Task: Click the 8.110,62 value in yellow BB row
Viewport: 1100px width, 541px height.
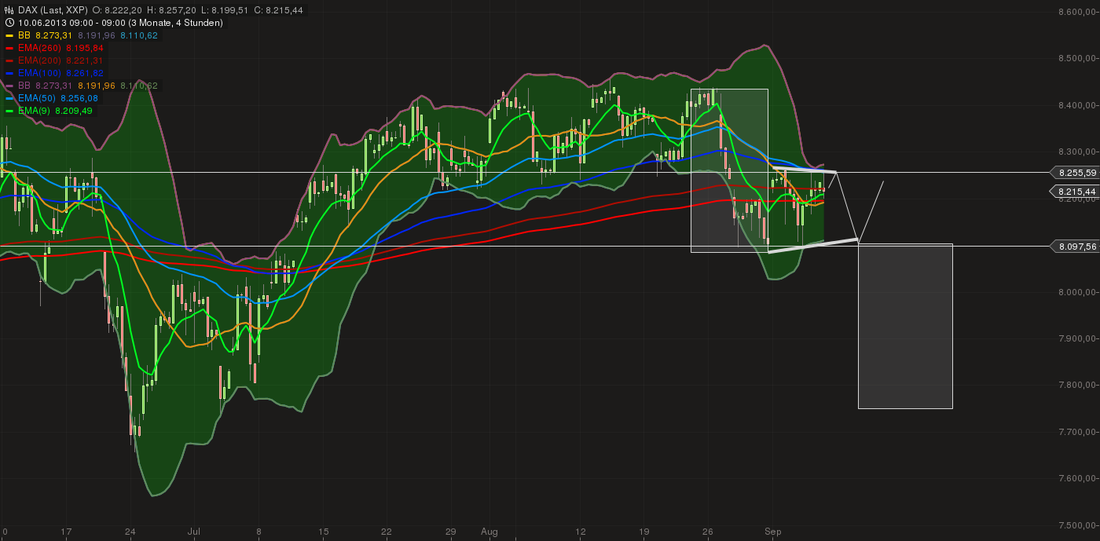Action: pyautogui.click(x=139, y=35)
